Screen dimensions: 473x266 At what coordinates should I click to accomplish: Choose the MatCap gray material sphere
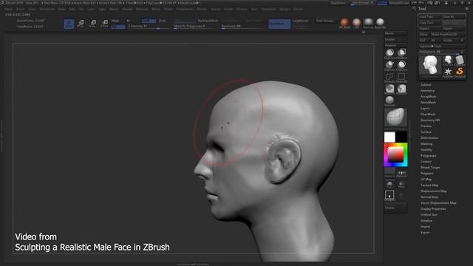tap(368, 22)
